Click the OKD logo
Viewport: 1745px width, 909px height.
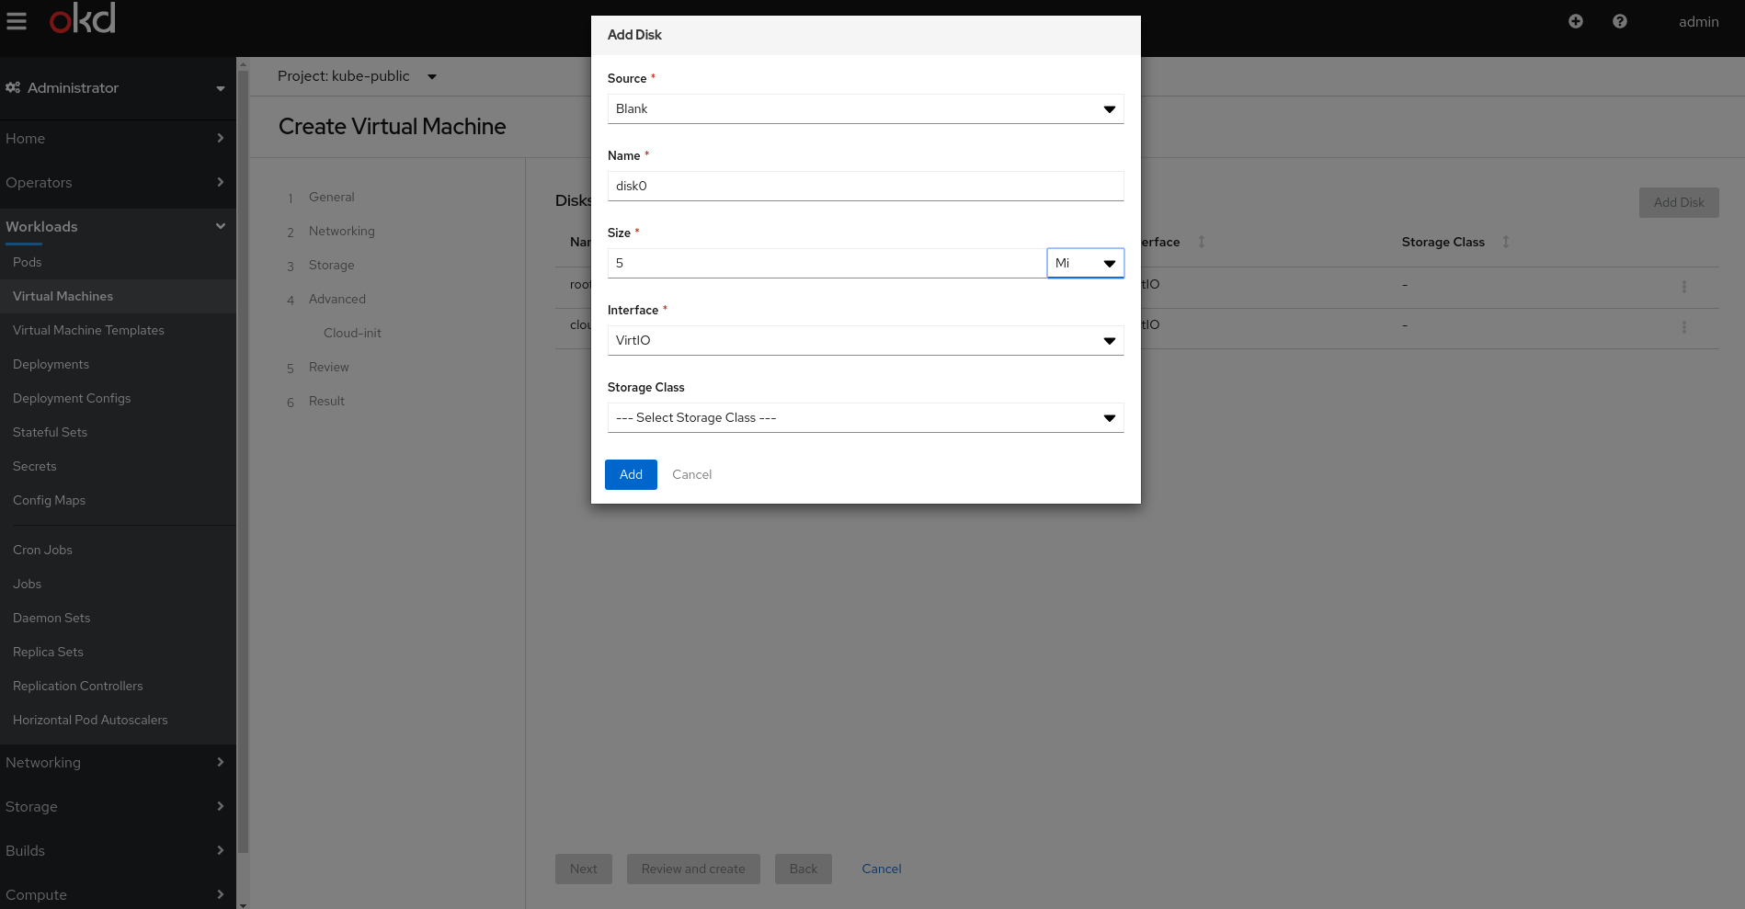tap(83, 17)
